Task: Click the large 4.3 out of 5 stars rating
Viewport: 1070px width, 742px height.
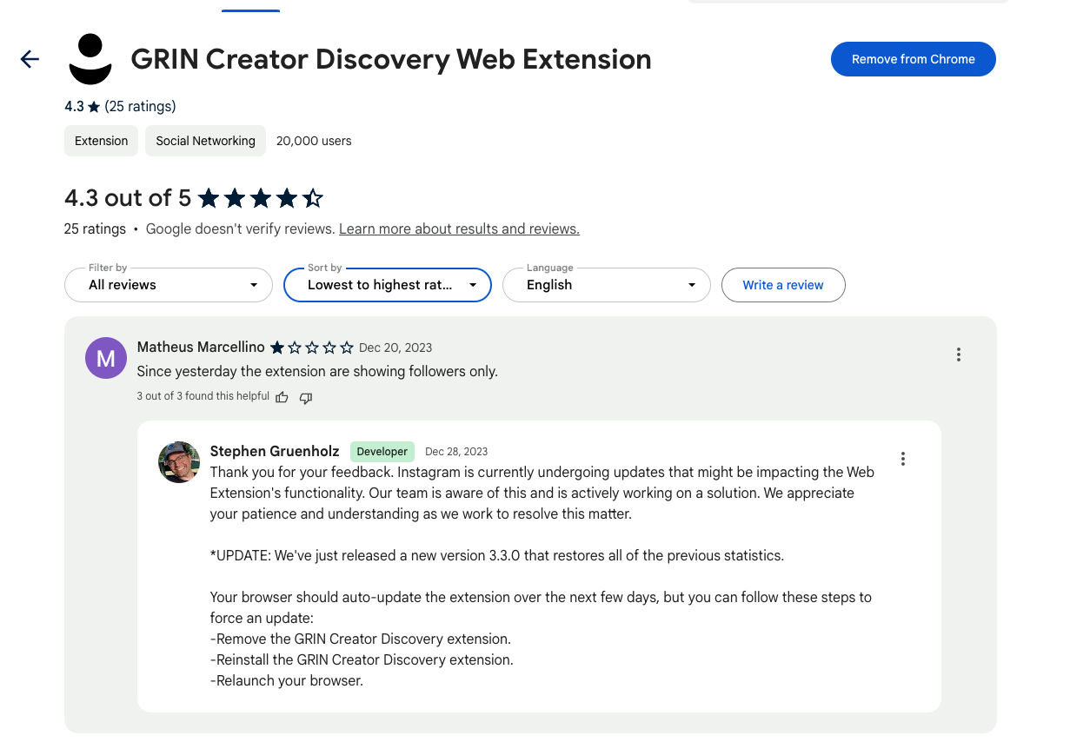Action: point(194,198)
